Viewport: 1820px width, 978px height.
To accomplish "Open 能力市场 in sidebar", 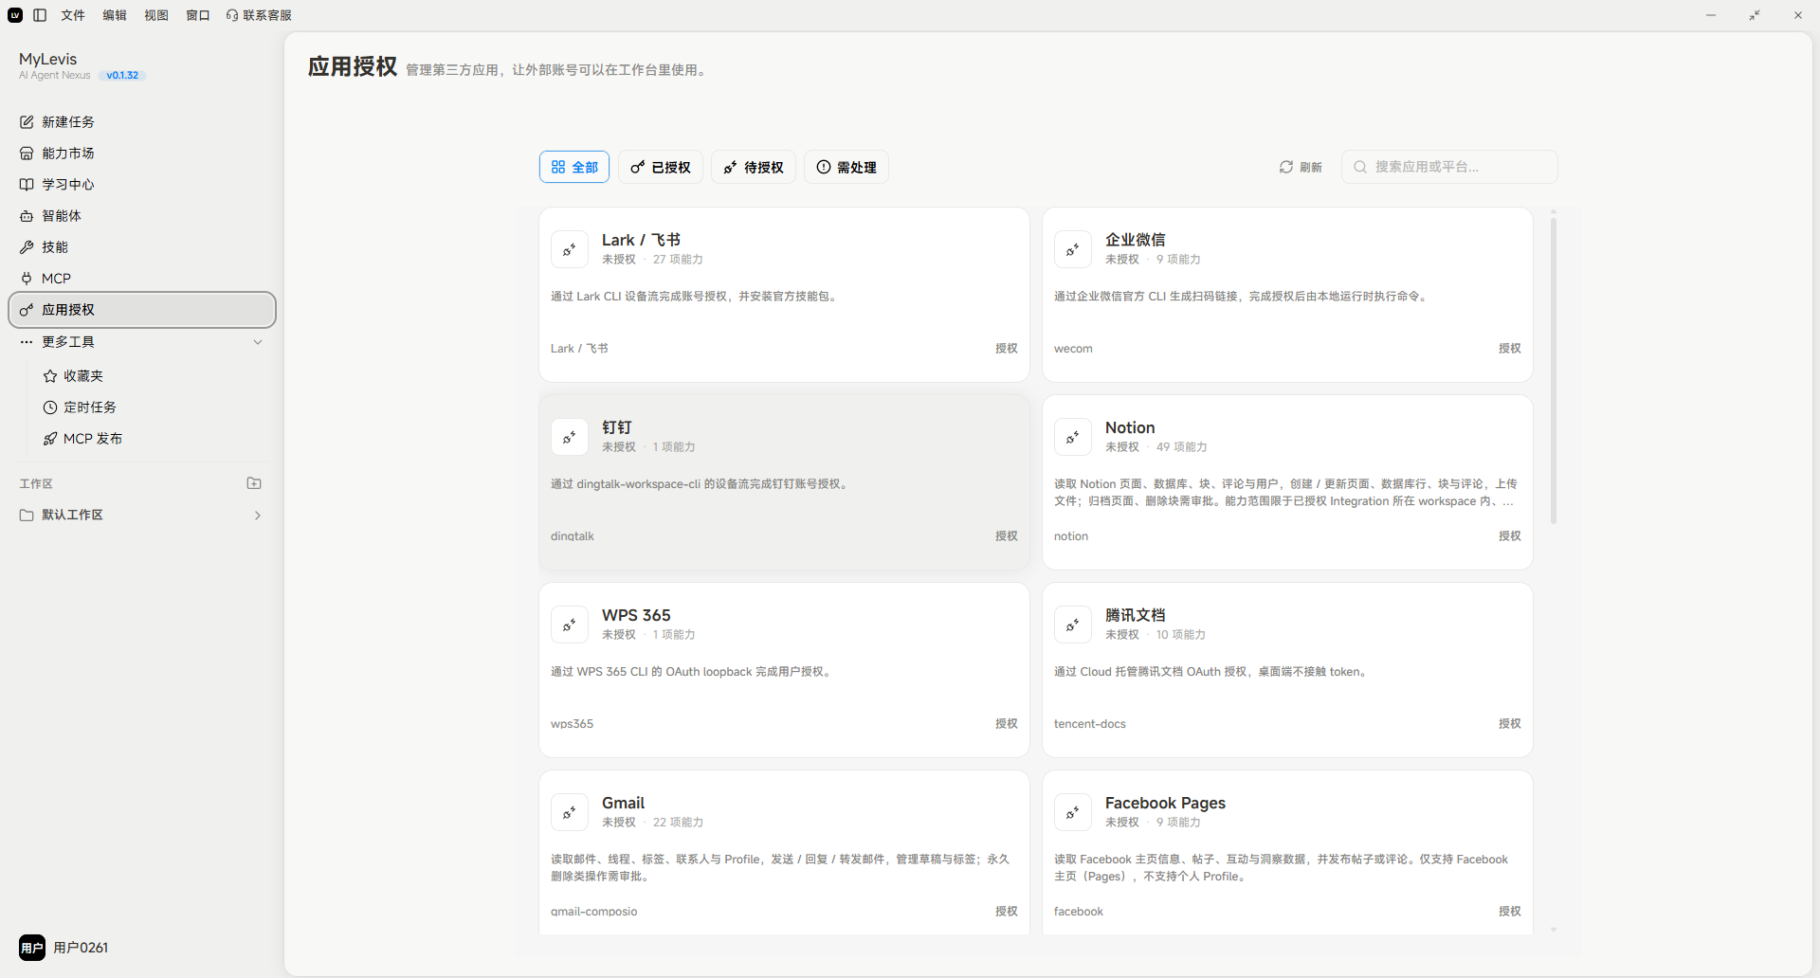I will [x=142, y=153].
